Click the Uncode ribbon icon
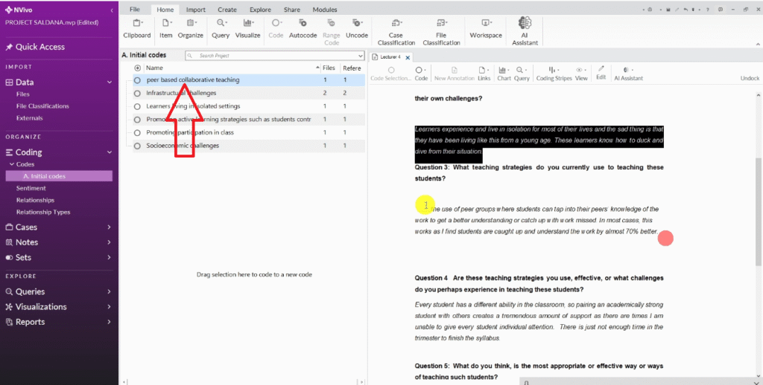 coord(357,25)
